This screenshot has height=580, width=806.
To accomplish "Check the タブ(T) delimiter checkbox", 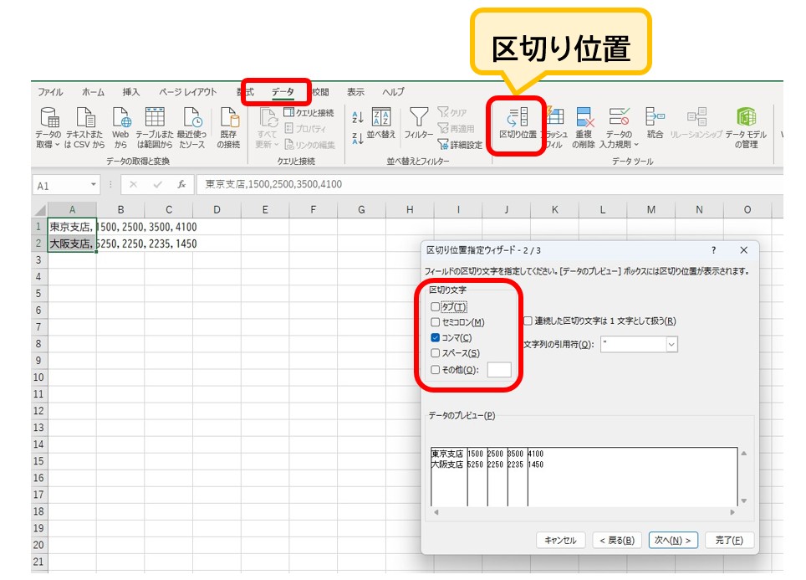I will pos(436,306).
